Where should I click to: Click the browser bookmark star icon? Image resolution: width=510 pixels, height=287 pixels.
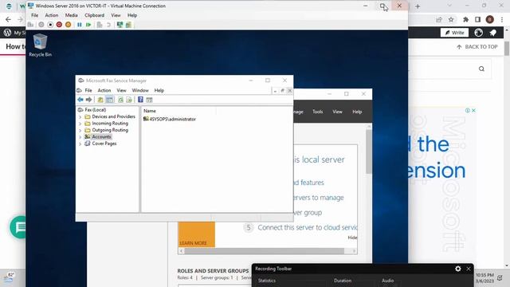point(451,19)
